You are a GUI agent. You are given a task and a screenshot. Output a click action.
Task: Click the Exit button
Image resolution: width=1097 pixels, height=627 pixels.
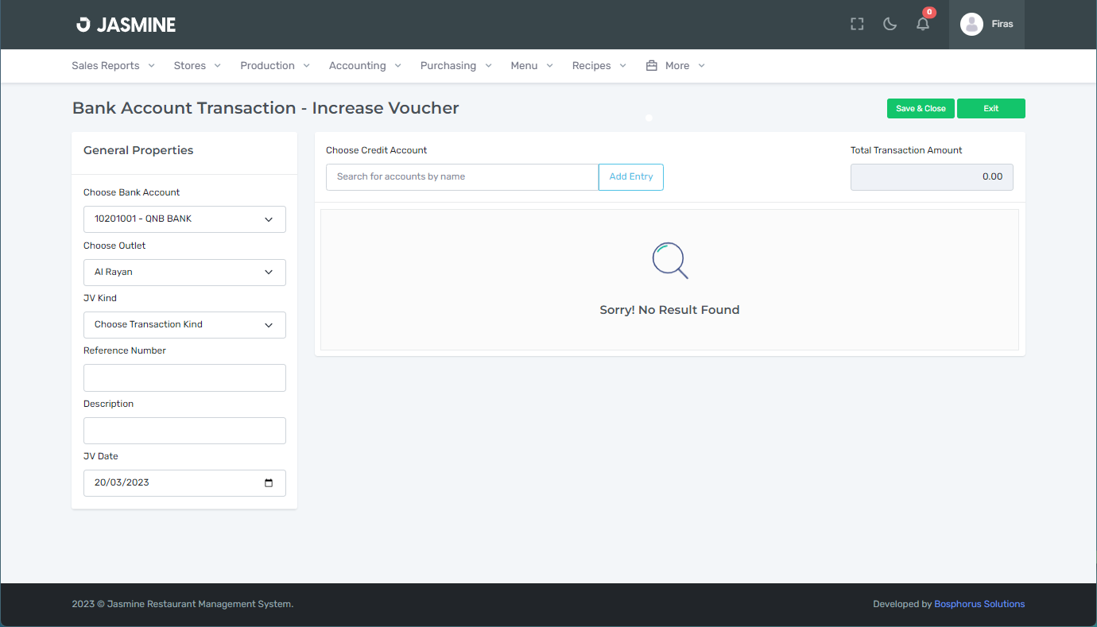point(991,109)
